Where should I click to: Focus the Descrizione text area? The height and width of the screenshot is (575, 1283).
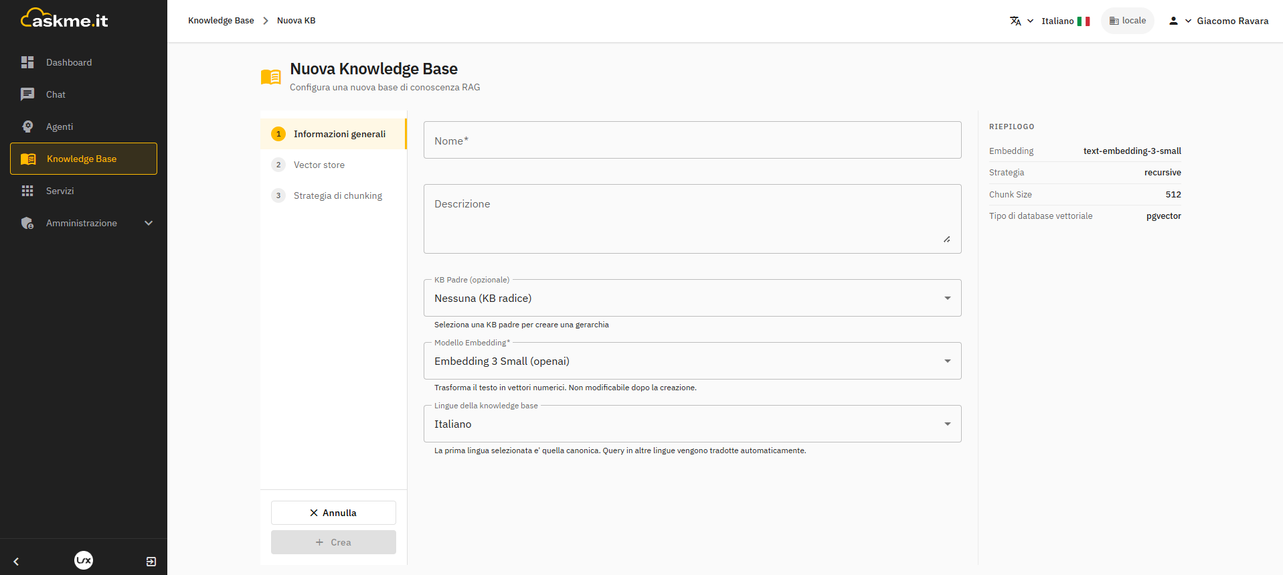(x=693, y=219)
